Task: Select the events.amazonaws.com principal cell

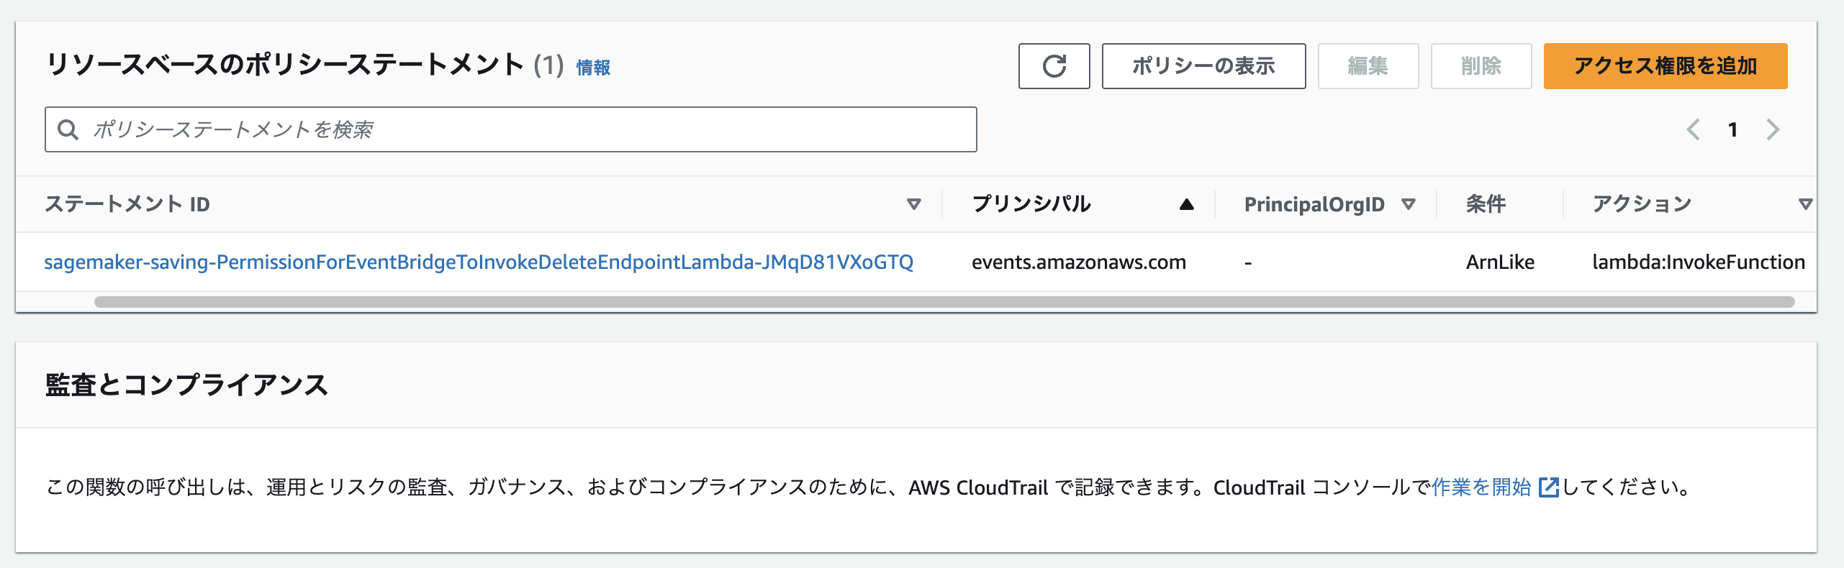Action: pyautogui.click(x=1079, y=262)
